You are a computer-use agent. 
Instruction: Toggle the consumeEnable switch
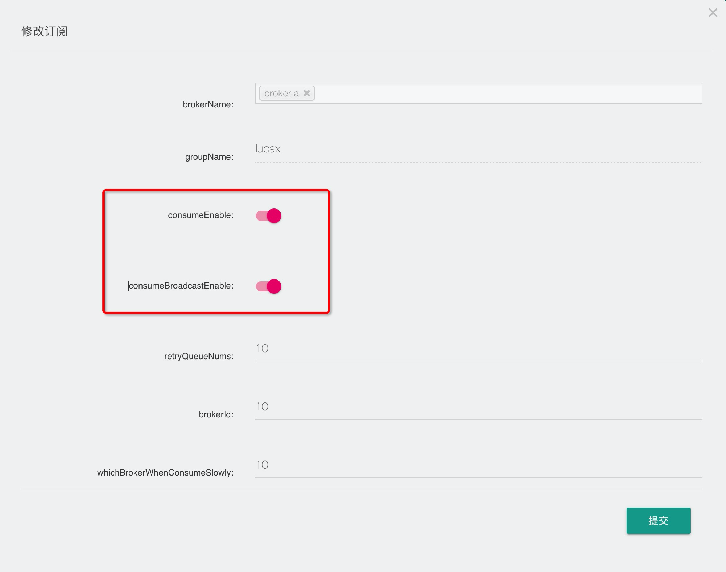click(x=269, y=216)
